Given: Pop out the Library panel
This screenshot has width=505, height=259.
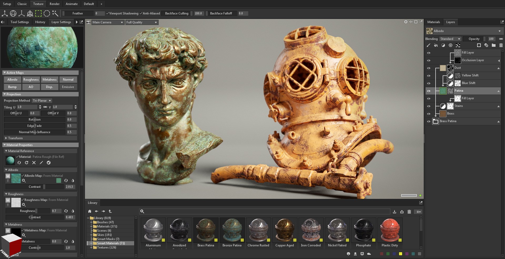Looking at the screenshot, I should [x=421, y=203].
